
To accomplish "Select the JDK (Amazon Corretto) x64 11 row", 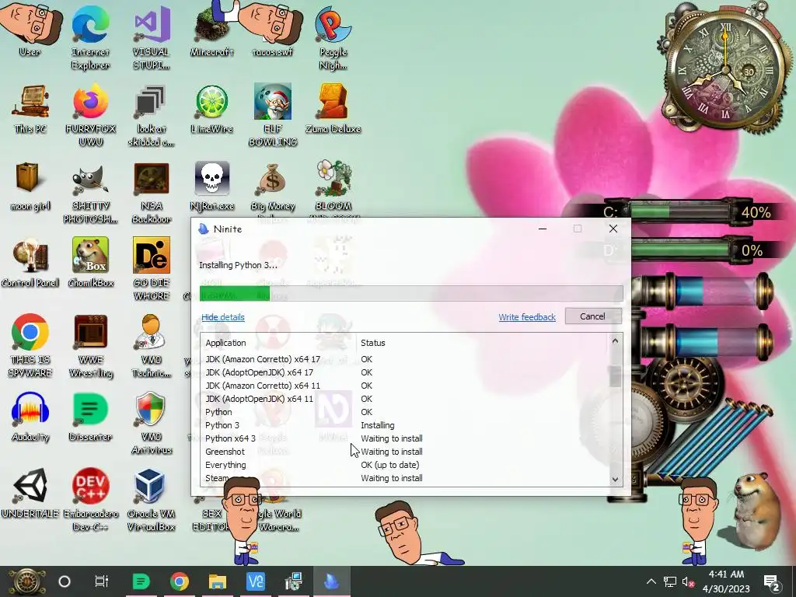I will 405,386.
